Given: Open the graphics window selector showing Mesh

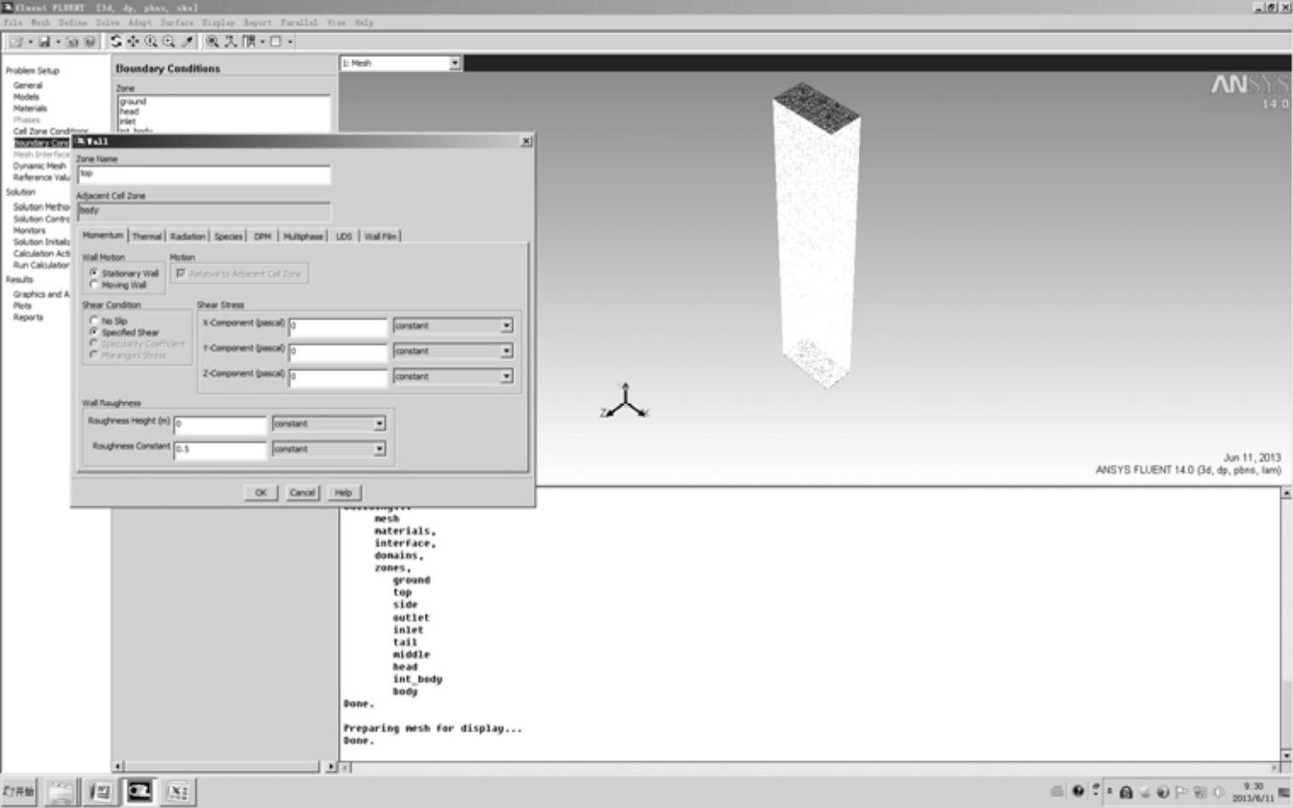Looking at the screenshot, I should tap(400, 63).
